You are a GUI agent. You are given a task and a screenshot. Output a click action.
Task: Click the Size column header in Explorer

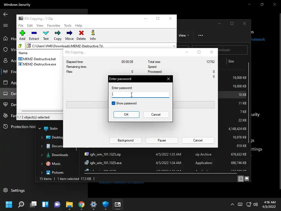[x=231, y=61]
